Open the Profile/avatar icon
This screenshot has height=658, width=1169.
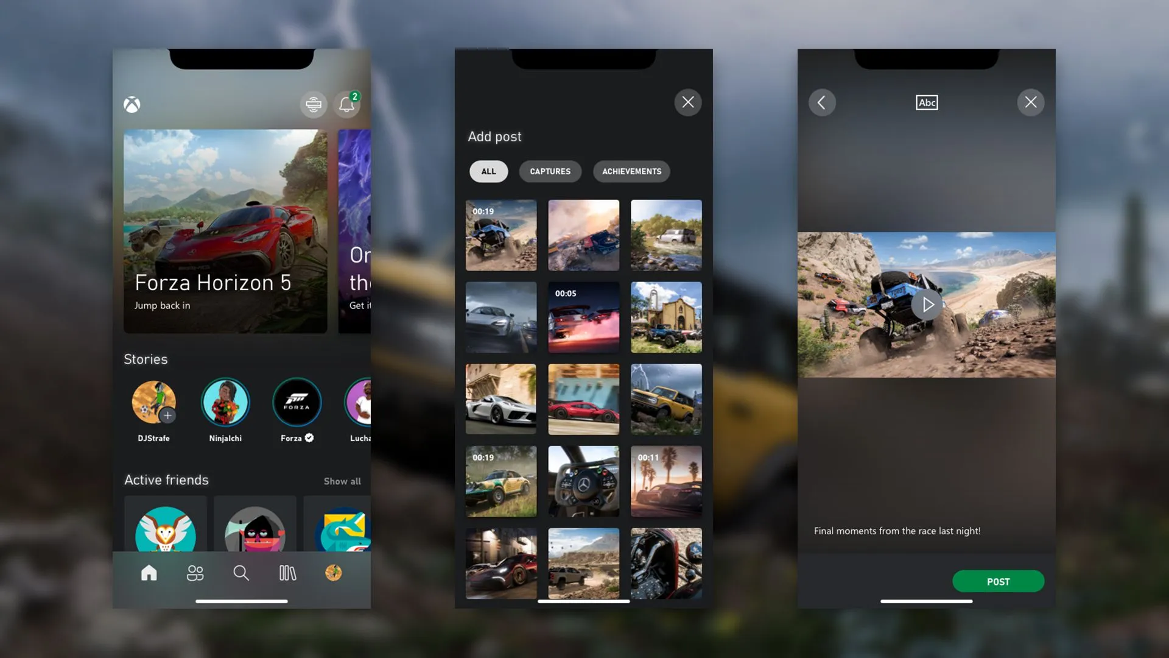pyautogui.click(x=334, y=573)
